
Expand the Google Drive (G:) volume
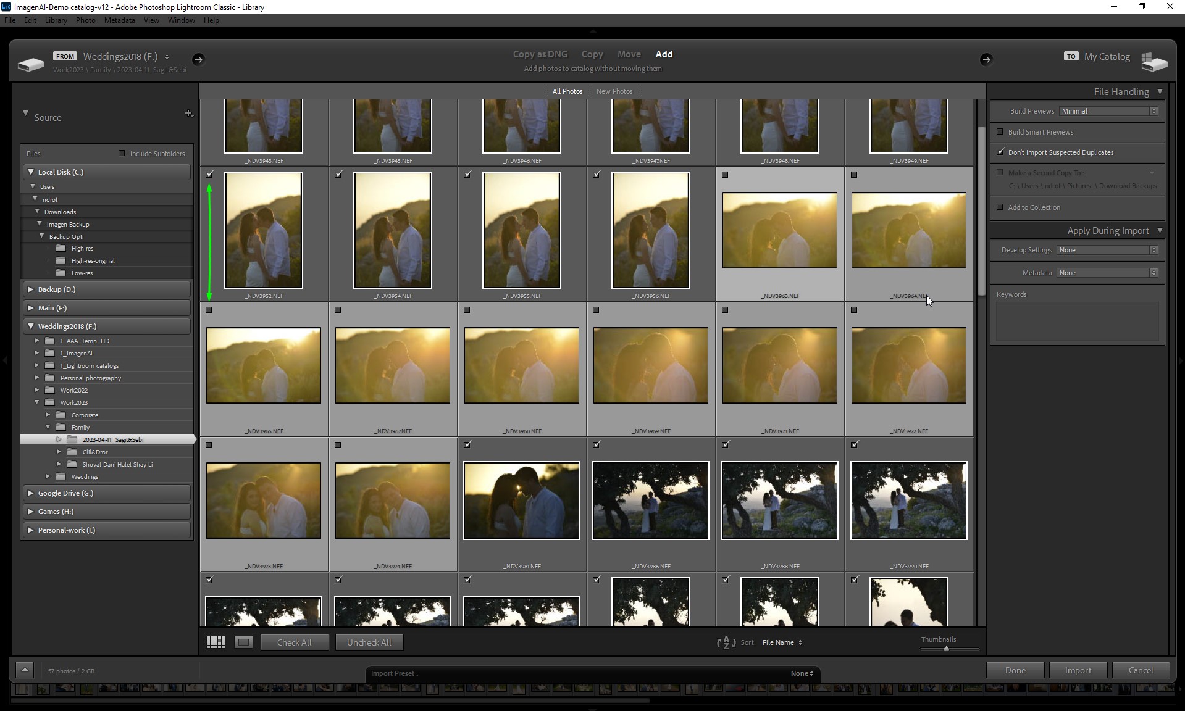pos(31,493)
